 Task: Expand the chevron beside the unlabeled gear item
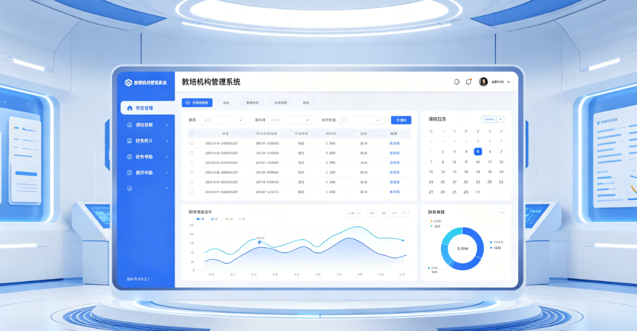click(167, 189)
